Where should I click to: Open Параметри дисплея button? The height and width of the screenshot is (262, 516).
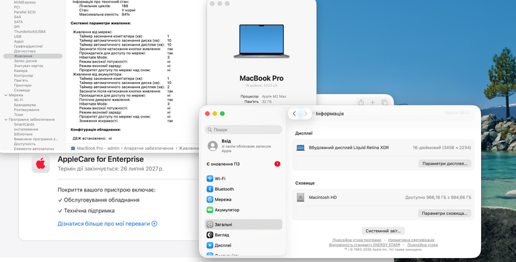pos(445,163)
